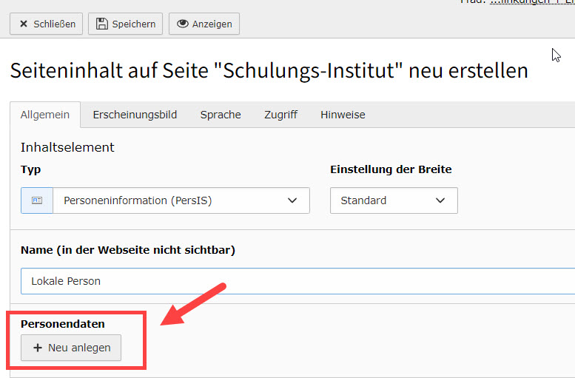Click the Anzeigen button text
This screenshot has width=575, height=378.
212,24
